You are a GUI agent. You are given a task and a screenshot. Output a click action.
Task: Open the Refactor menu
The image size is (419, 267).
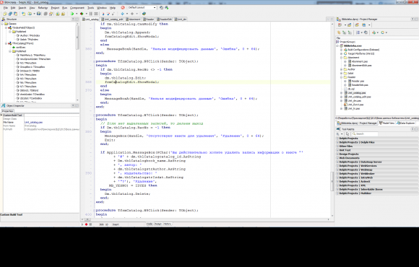click(x=43, y=8)
